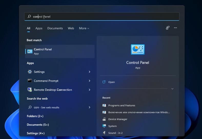Click the System monitor icon
202x139 pixels.
pos(104,126)
